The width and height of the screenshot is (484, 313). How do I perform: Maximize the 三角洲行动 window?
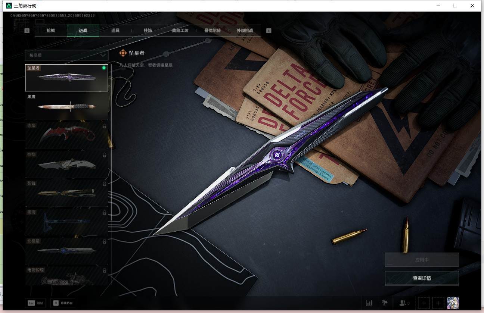(x=455, y=6)
